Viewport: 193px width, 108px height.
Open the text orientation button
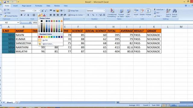pyautogui.click(x=62, y=11)
